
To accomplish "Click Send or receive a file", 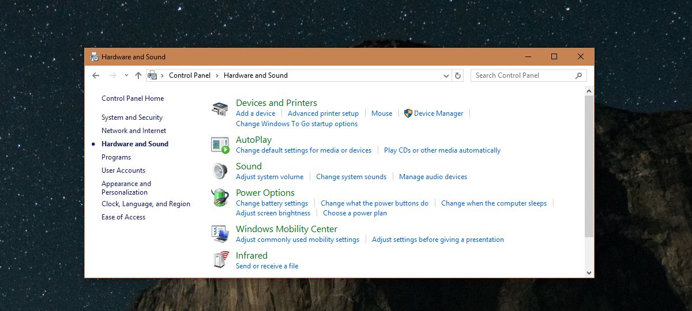I will coord(267,266).
